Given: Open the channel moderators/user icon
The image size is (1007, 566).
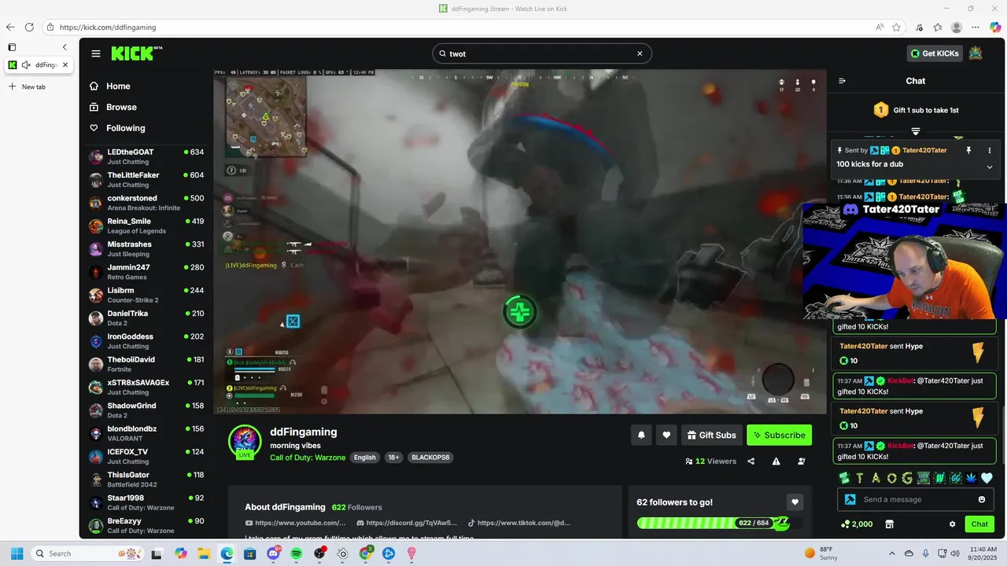Looking at the screenshot, I should click(x=802, y=461).
